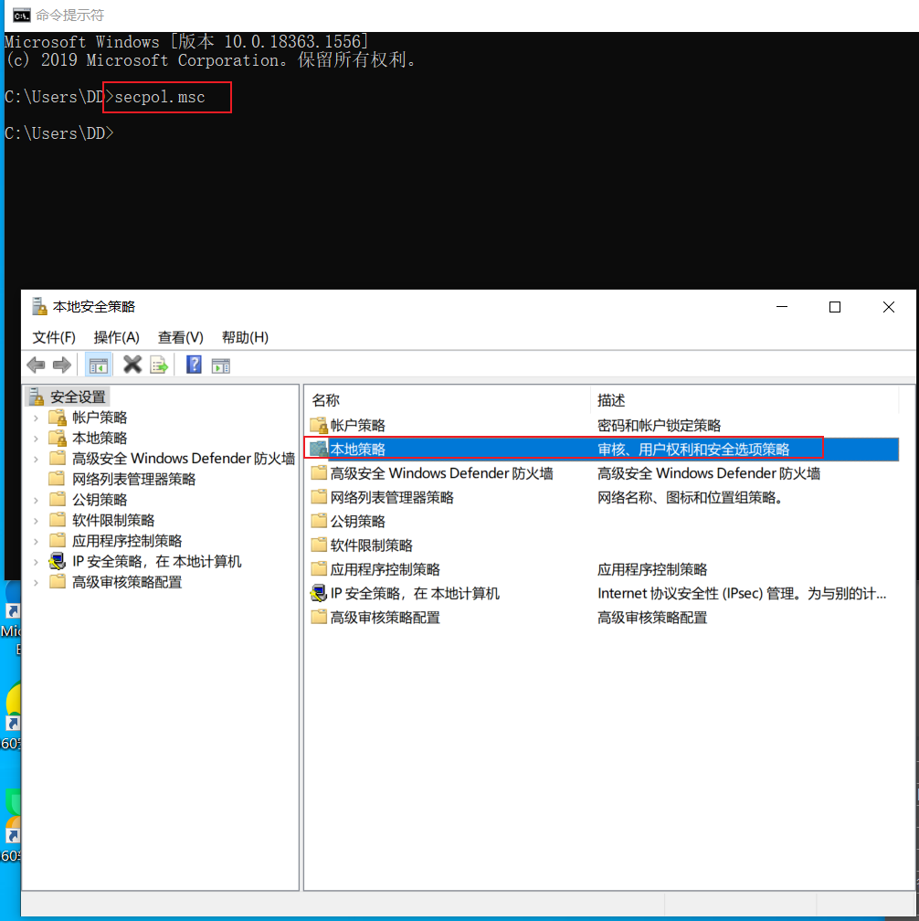Click the 帐户策略 folder icon in list

click(x=319, y=425)
